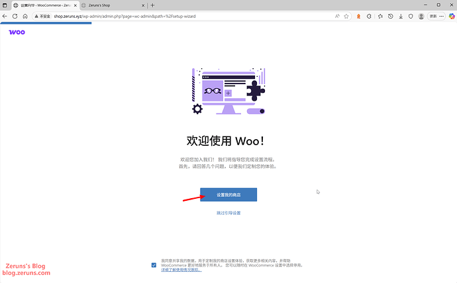
Task: Click the not secure site warning
Action: tap(42, 17)
